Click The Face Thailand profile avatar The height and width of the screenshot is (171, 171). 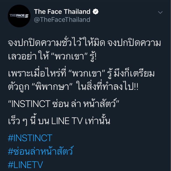tap(19, 16)
